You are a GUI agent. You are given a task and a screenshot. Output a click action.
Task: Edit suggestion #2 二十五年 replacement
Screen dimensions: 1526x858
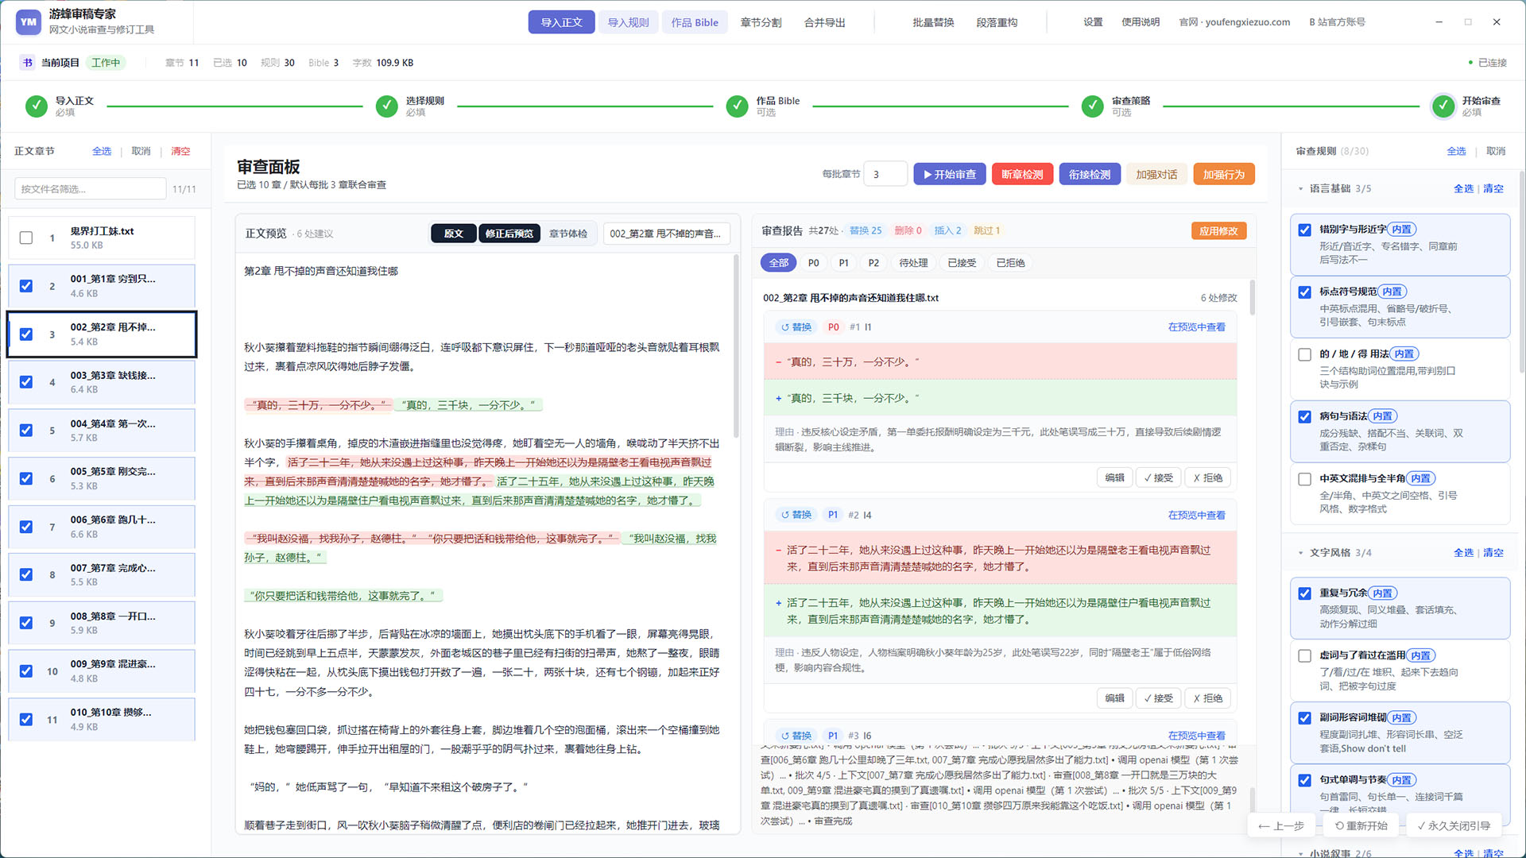tap(1114, 698)
